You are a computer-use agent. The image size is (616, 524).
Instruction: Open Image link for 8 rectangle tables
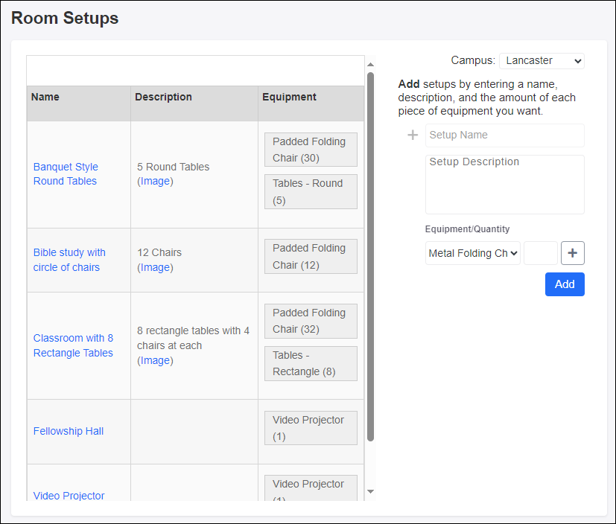(x=155, y=360)
